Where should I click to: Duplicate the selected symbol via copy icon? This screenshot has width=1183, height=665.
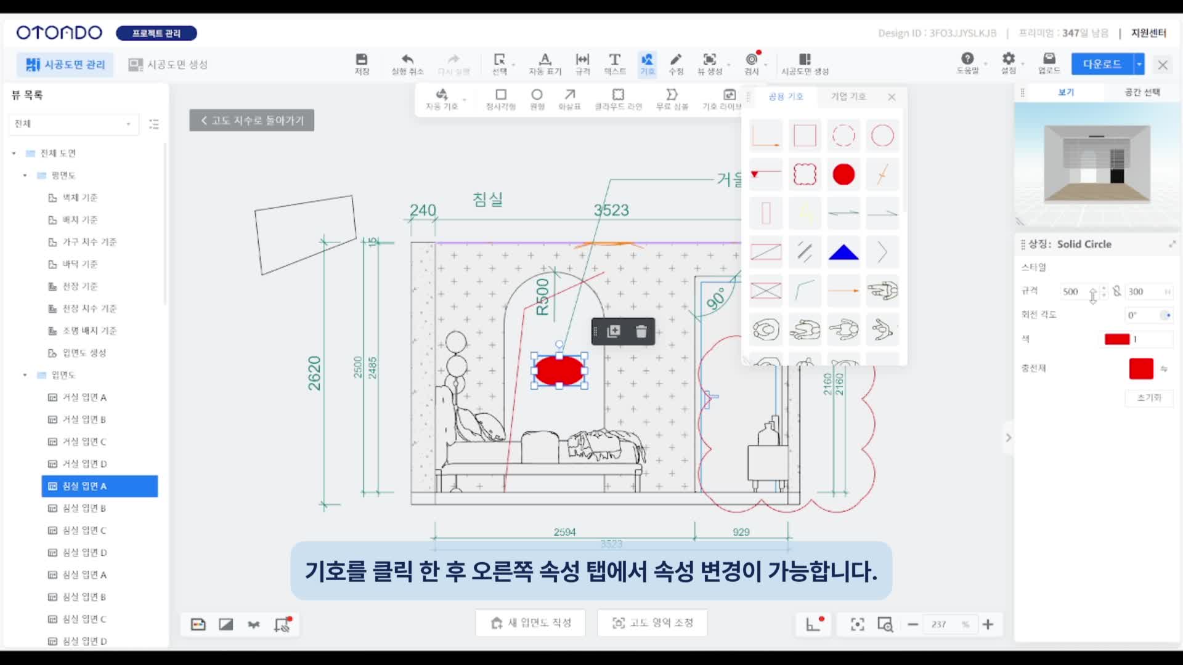pos(614,331)
